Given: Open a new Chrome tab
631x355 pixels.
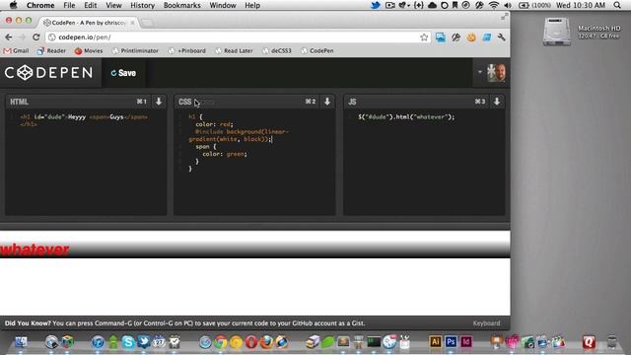Looking at the screenshot, I should (x=147, y=23).
